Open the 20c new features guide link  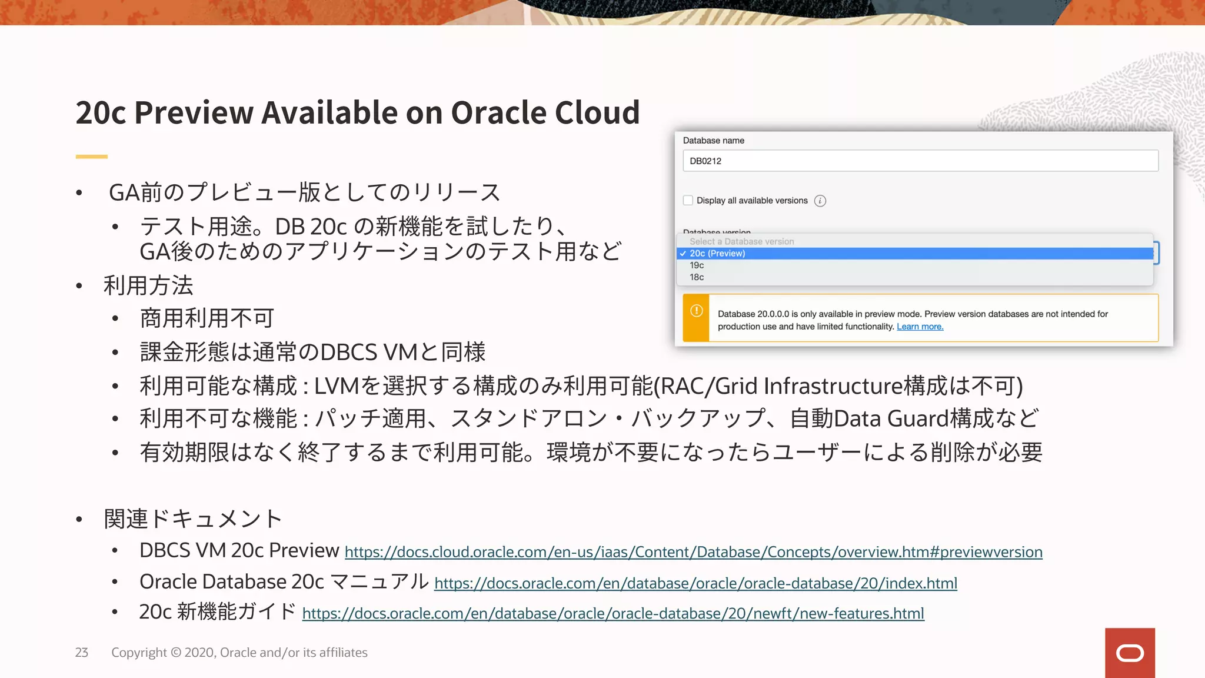pos(613,613)
